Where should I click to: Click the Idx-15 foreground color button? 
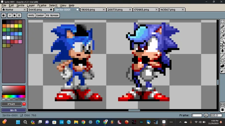click(x=14, y=110)
